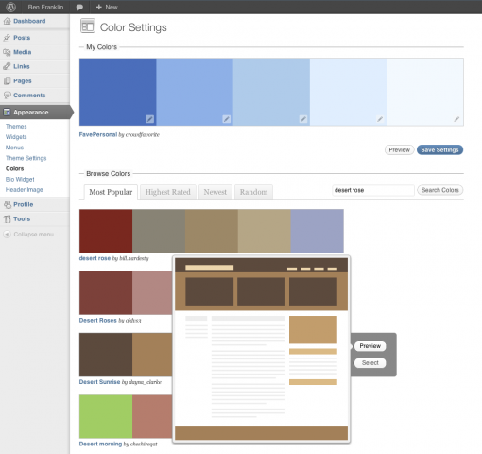This screenshot has width=482, height=454.
Task: Click the theme preview thumbnail popup
Action: point(262,349)
